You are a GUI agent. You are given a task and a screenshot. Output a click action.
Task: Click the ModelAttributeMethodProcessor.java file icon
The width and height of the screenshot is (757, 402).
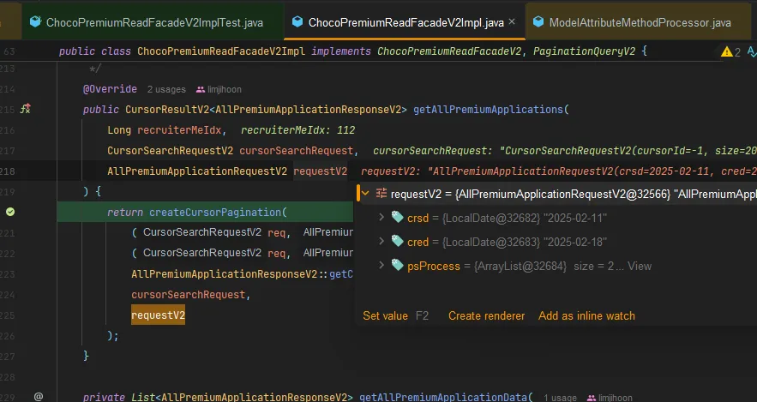click(x=538, y=21)
